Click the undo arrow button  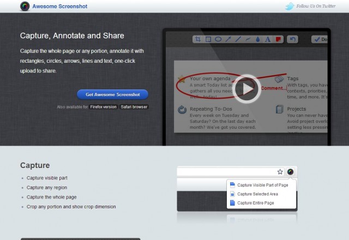[x=292, y=39]
